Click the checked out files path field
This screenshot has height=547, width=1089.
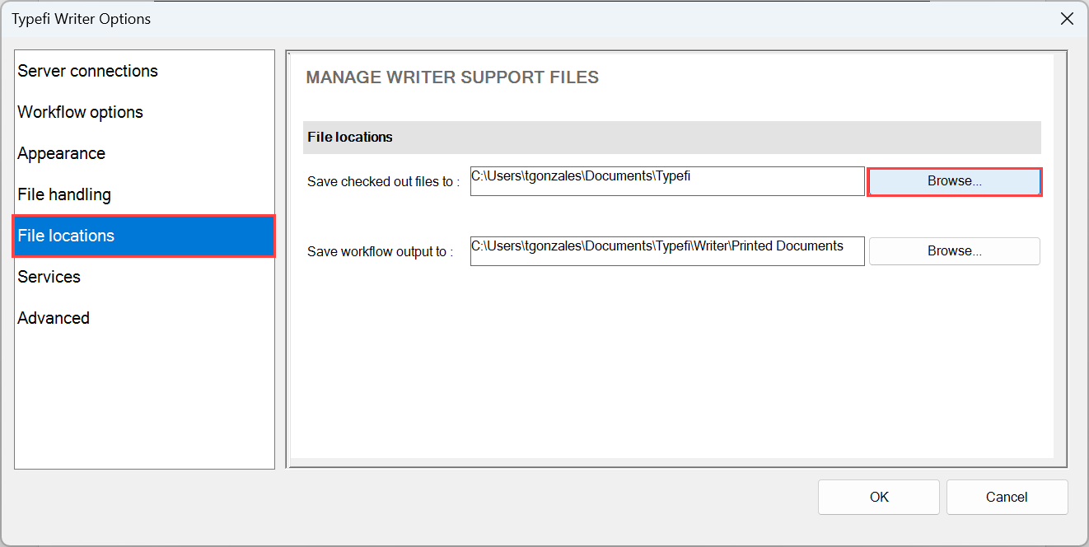coord(666,181)
